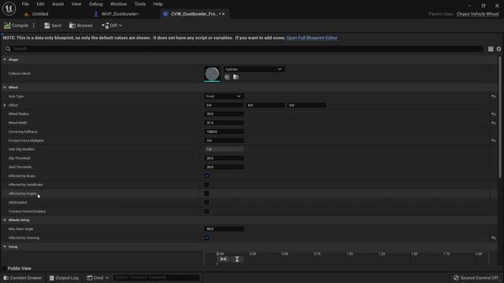Screen dimensions: 504x283
Task: Toggle Affected by Brake checkbox
Action: pos(206,176)
